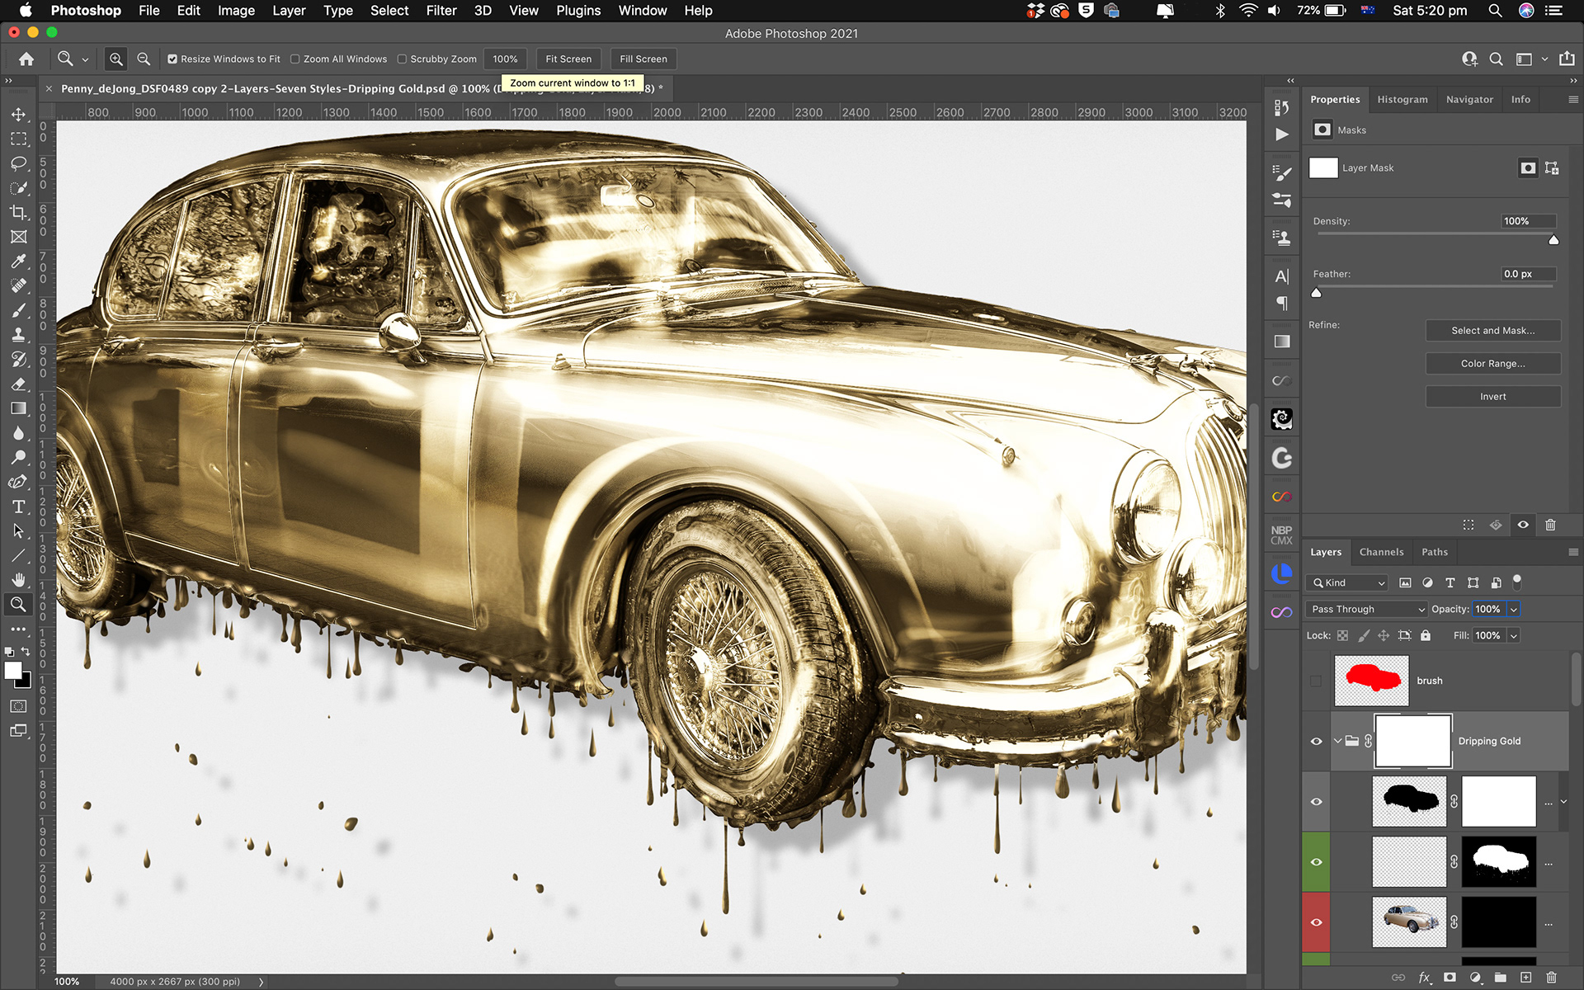Viewport: 1584px width, 990px height.
Task: Collapse the Dripping Gold group arrow
Action: click(x=1337, y=741)
